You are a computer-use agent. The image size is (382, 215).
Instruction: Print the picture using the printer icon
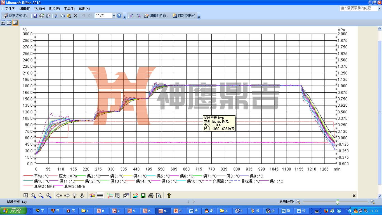point(42,16)
